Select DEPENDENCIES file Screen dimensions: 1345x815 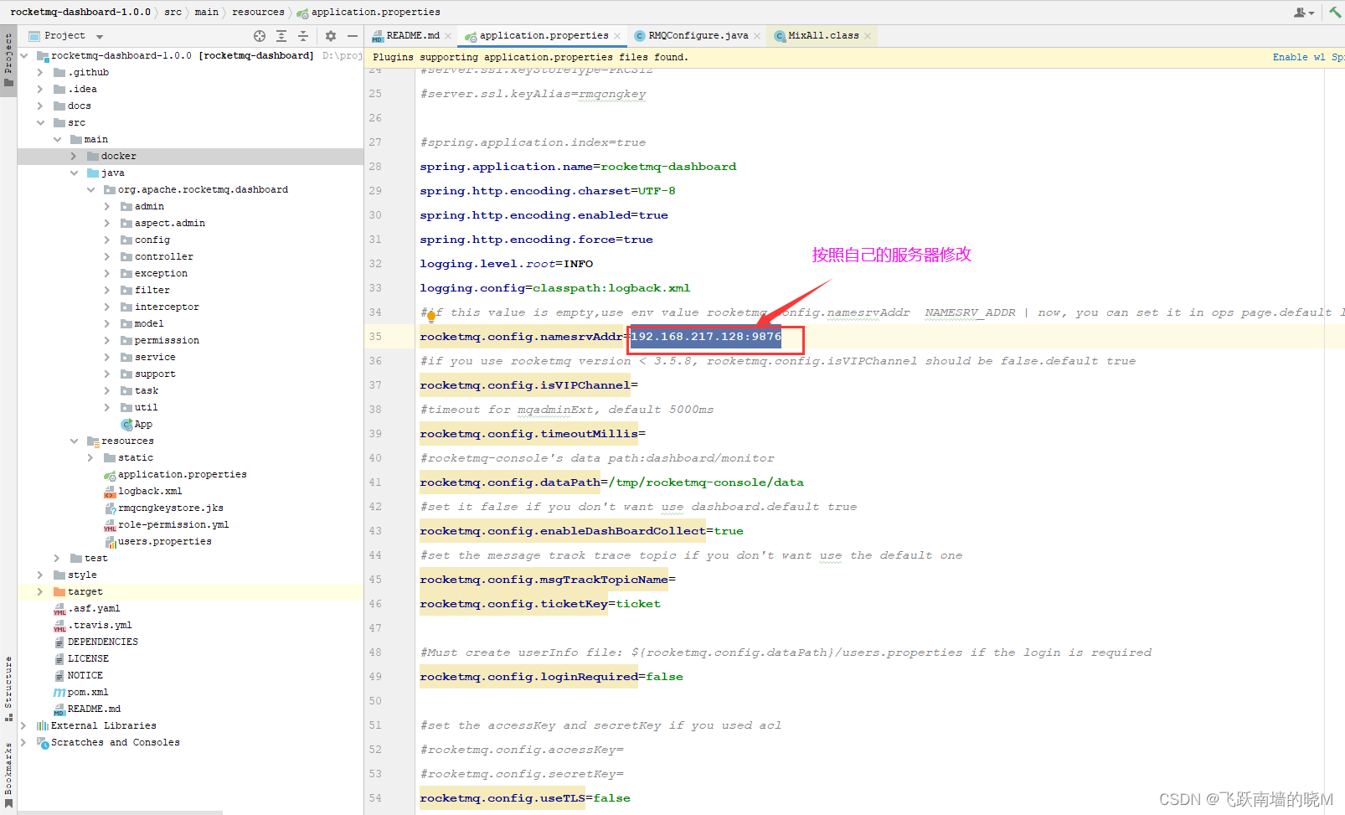(103, 642)
